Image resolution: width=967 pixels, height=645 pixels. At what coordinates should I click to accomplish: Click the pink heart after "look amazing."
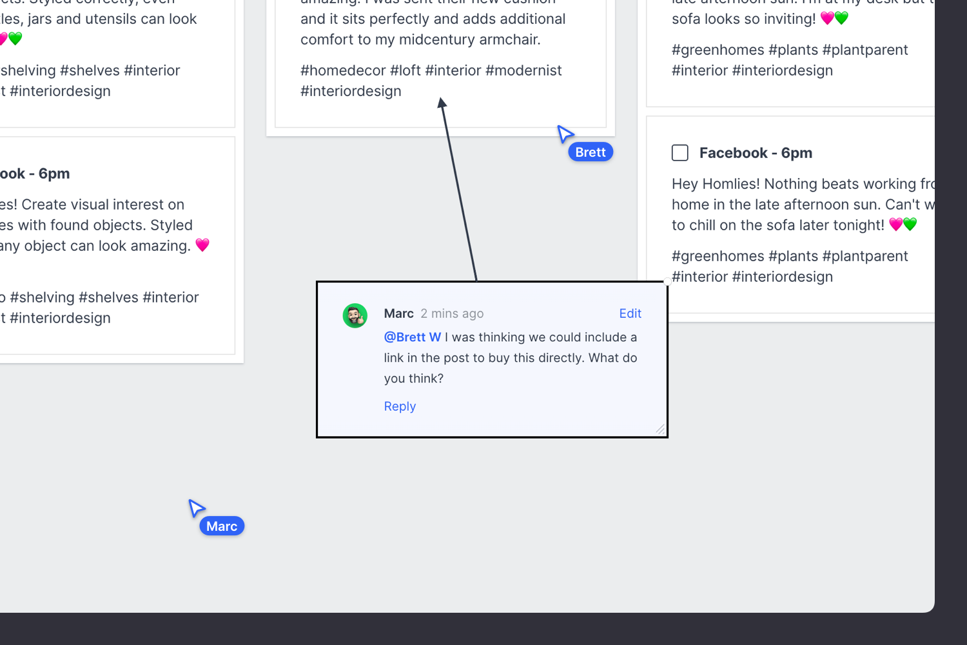[202, 245]
